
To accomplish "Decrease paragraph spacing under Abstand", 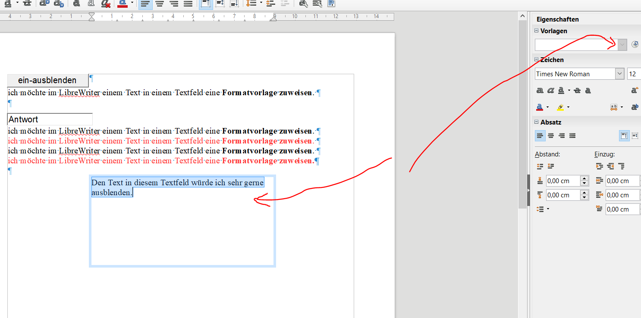I will pos(550,166).
